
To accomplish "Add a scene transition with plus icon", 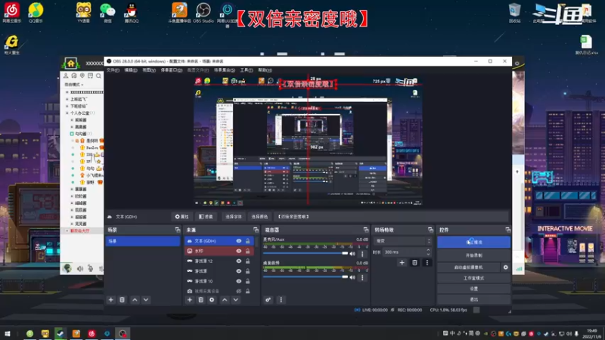I will 402,262.
